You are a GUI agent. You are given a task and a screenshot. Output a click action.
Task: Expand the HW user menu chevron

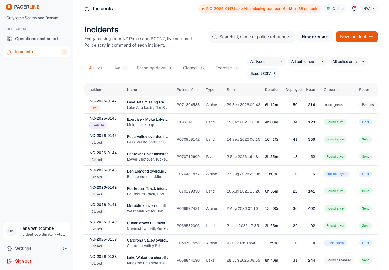(374, 9)
